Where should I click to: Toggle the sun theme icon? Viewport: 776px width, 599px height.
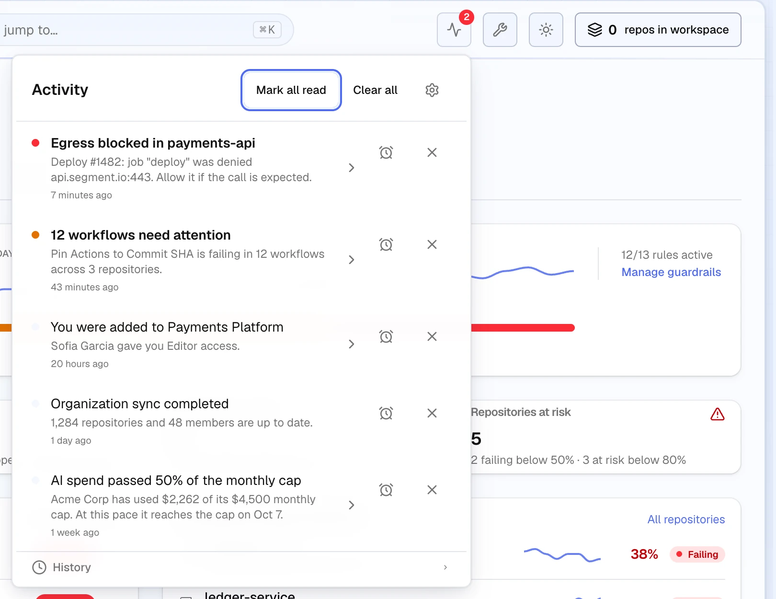point(546,30)
